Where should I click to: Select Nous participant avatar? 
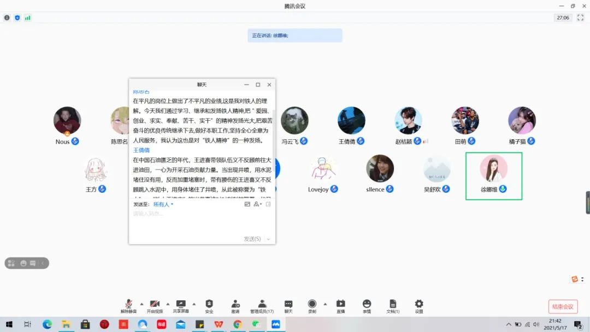pyautogui.click(x=67, y=120)
